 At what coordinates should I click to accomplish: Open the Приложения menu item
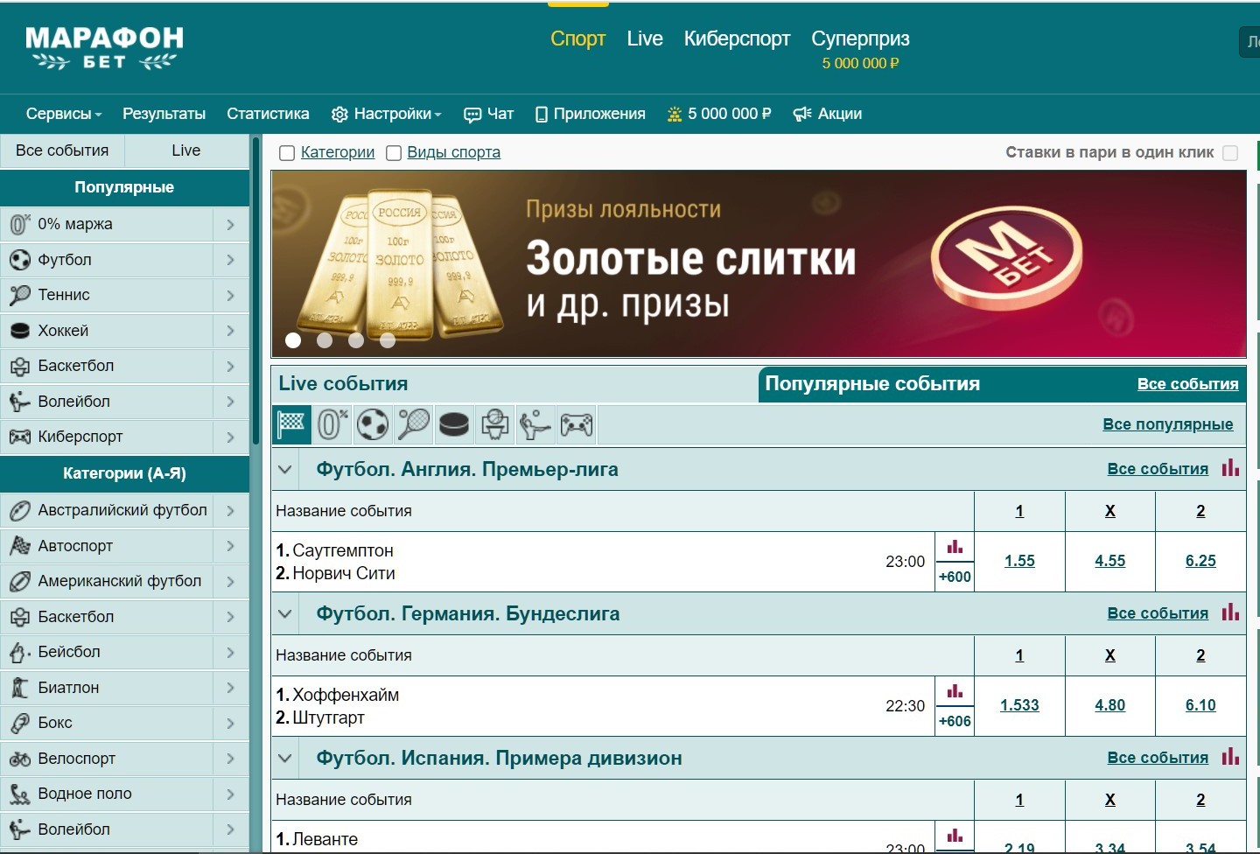point(590,114)
